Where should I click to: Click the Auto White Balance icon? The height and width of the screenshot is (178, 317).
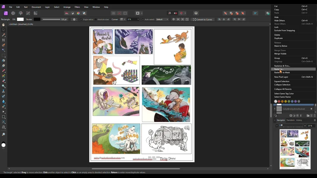point(84,13)
